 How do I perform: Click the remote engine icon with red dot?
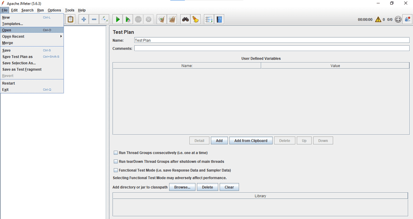[x=407, y=19]
